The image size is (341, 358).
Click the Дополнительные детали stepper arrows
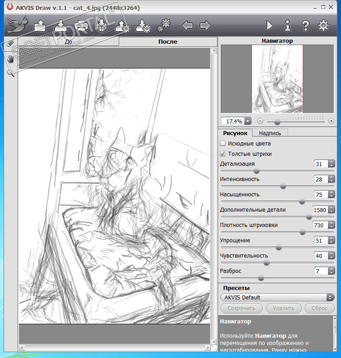point(332,210)
